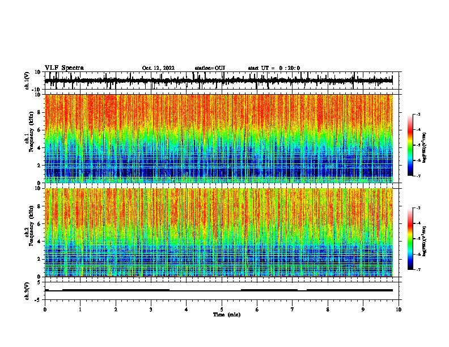Click the "6" kHz tick of ch.2 spectrogram
449x347 pixels.
click(40, 224)
